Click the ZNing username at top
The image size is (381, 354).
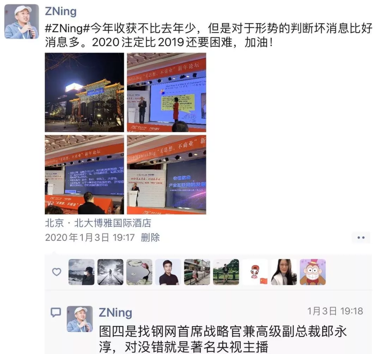coord(61,12)
